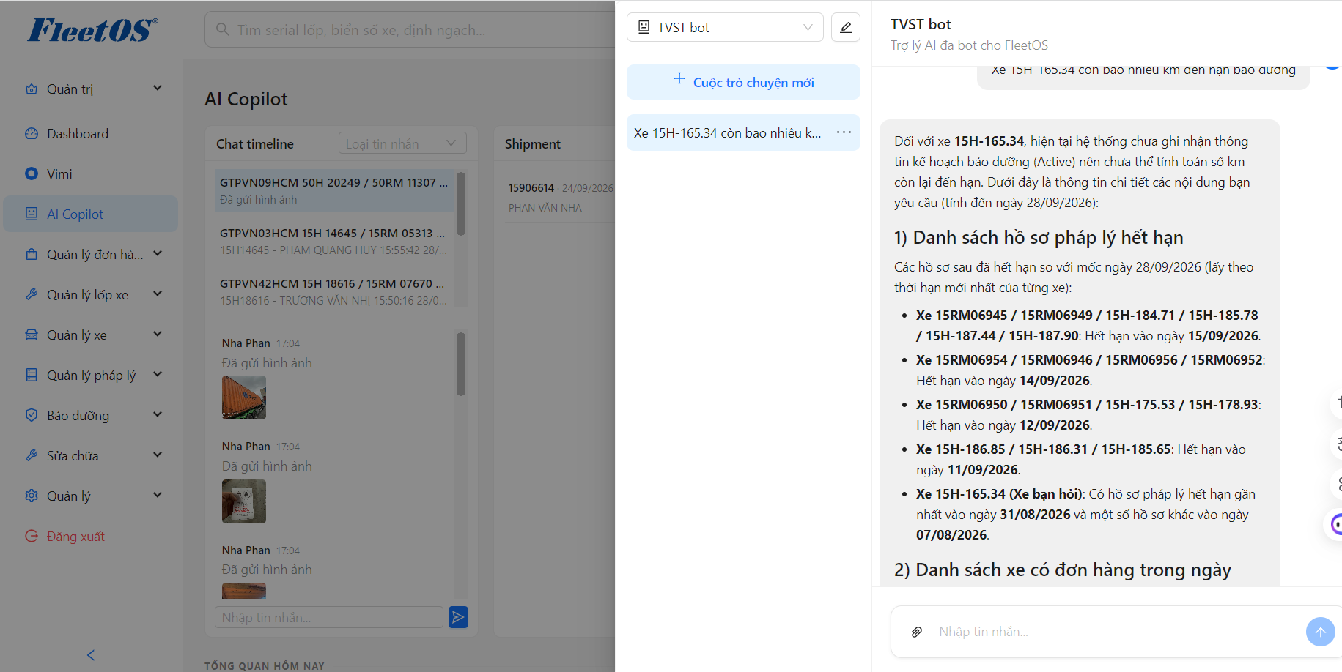
Task: Open shipment 15906614 entry
Action: coord(559,198)
